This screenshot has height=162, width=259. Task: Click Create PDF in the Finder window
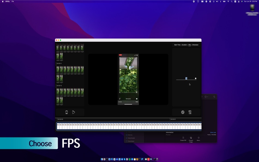point(183,139)
